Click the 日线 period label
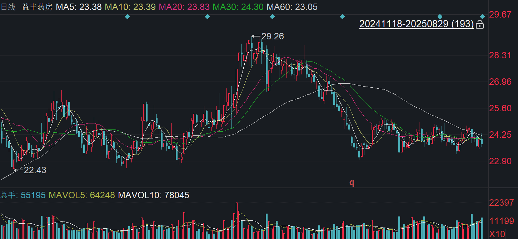Screen dimensions: 518x239 8,7
